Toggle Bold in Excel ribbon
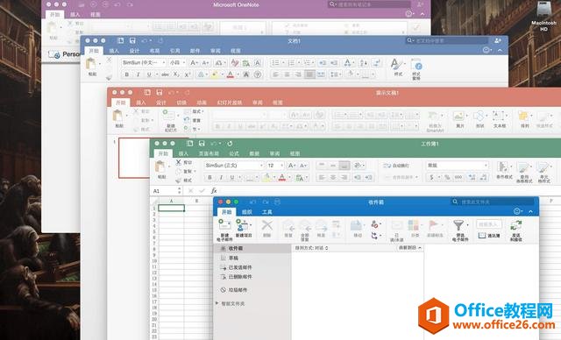The height and width of the screenshot is (340, 561). (210, 177)
